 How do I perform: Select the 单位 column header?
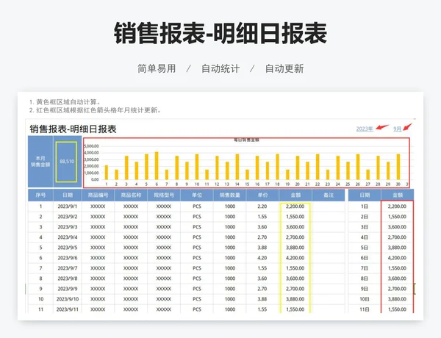tap(196, 195)
